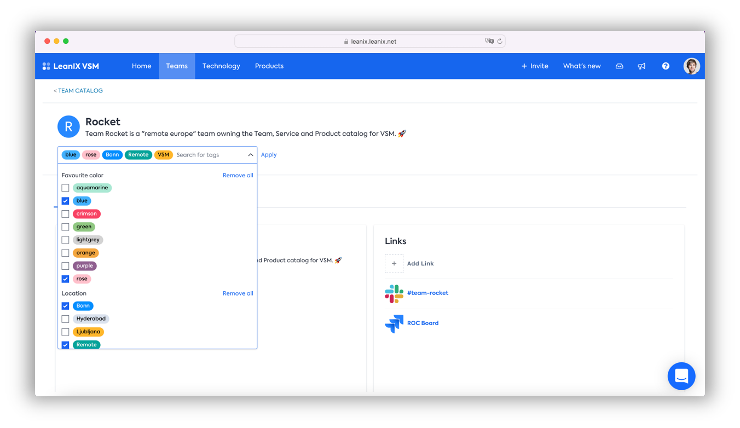
Task: Click Apply to save tags
Action: tap(269, 155)
